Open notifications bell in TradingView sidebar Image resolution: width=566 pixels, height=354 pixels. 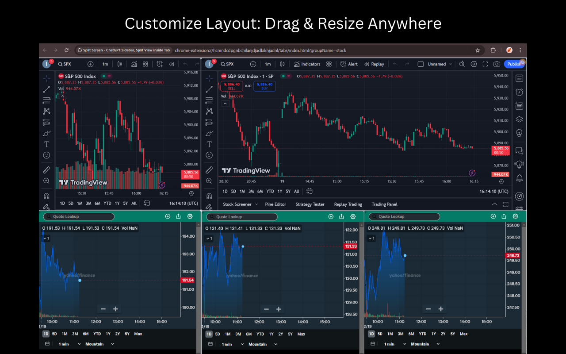pos(519,178)
